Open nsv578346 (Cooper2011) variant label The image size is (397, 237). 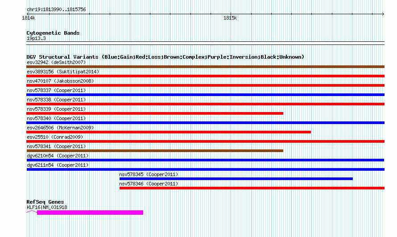[149, 184]
